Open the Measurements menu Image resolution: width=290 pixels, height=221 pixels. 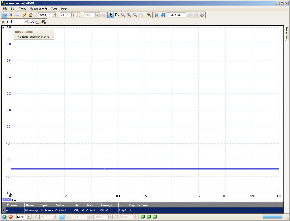pos(39,9)
